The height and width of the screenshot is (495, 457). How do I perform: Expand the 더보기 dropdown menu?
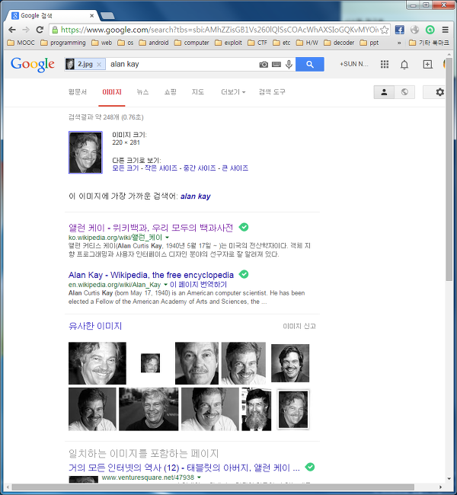point(233,92)
